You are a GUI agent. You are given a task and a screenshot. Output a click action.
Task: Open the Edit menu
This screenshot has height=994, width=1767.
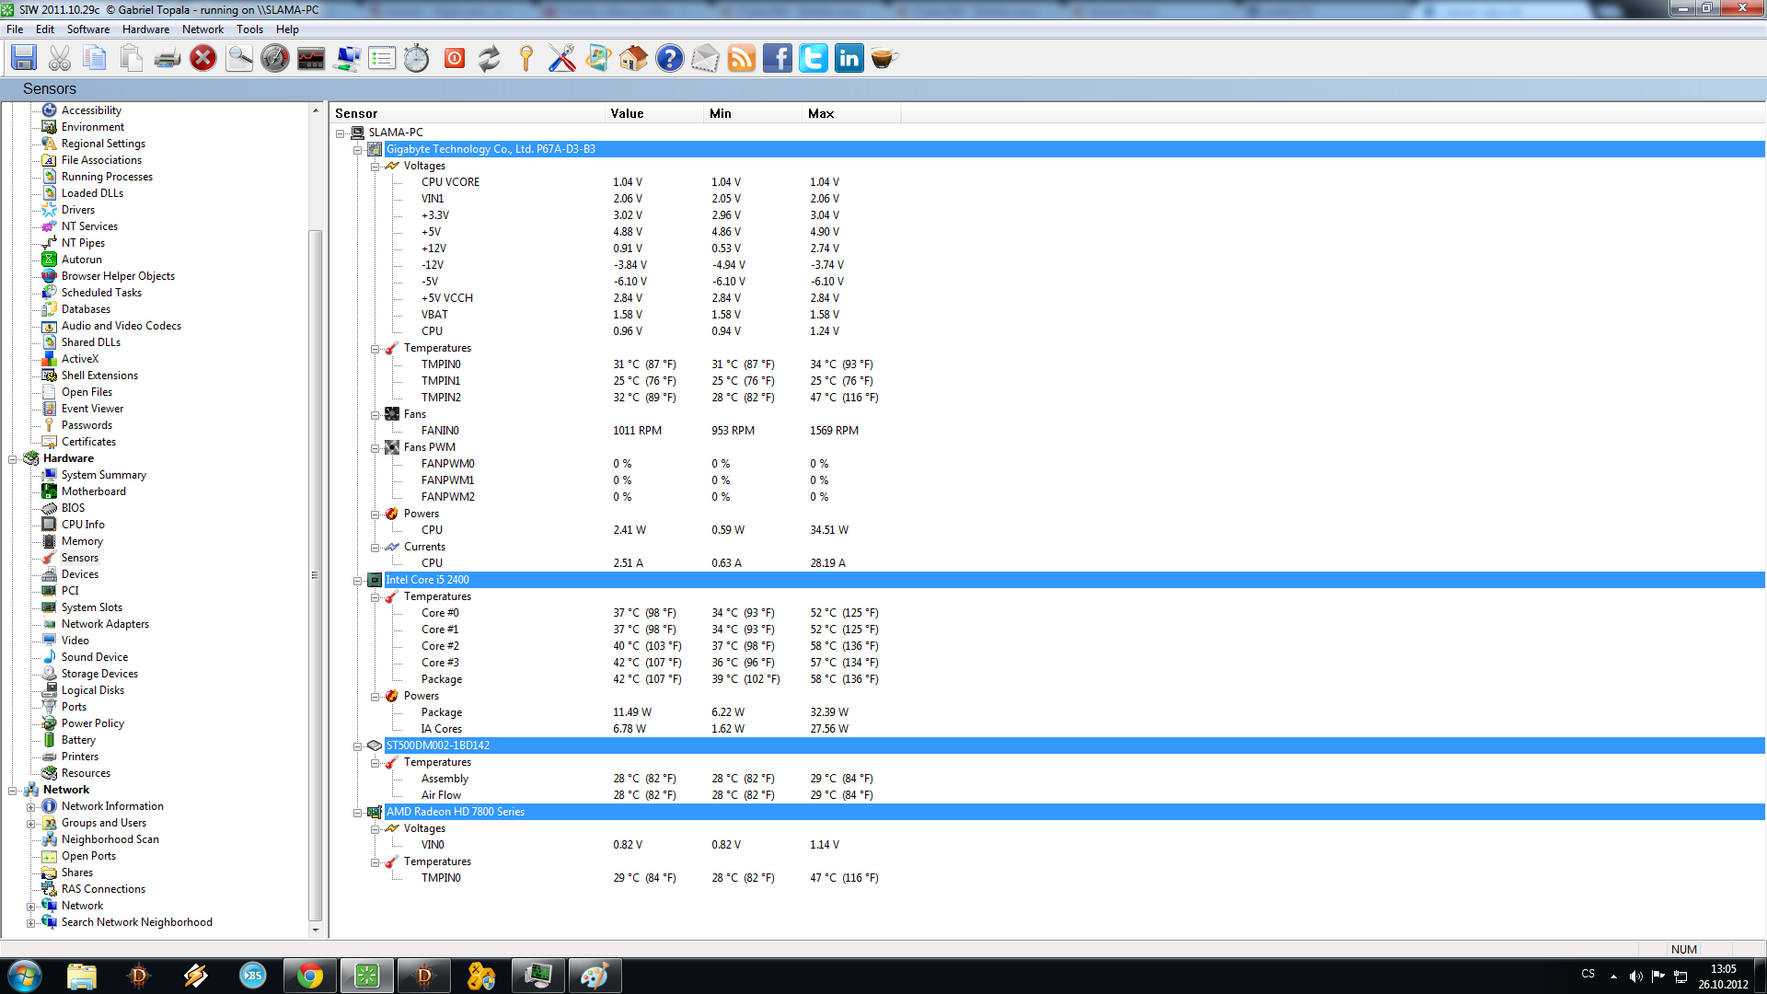(45, 29)
